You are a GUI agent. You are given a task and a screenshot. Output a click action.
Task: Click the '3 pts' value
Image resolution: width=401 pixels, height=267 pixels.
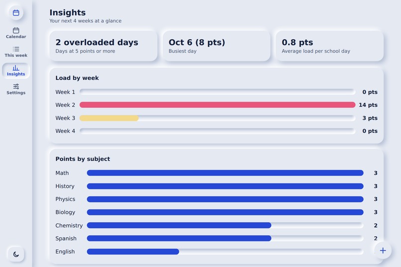370,118
